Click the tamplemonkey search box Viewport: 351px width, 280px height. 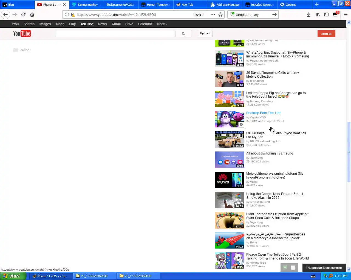coord(252,14)
